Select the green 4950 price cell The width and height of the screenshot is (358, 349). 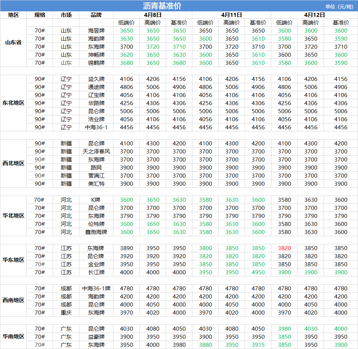click(258, 272)
